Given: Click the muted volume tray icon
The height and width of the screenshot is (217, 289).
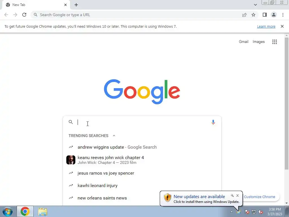Looking at the screenshot, I should [x=260, y=212].
